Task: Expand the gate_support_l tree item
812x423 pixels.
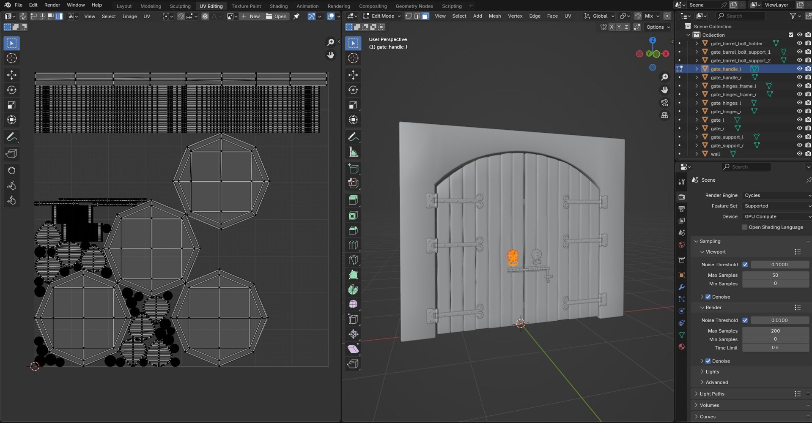Action: (x=697, y=137)
